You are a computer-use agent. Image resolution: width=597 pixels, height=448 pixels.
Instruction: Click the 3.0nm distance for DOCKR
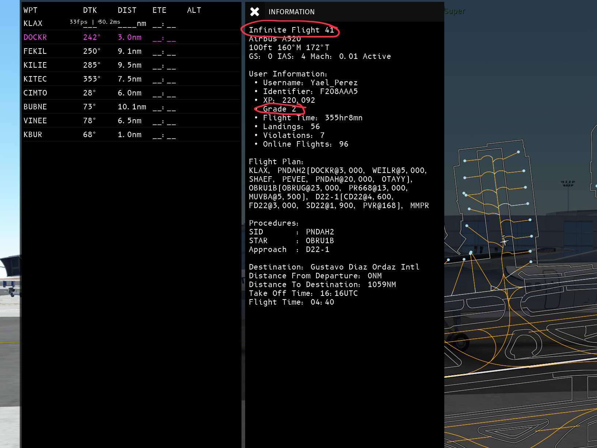pos(130,37)
